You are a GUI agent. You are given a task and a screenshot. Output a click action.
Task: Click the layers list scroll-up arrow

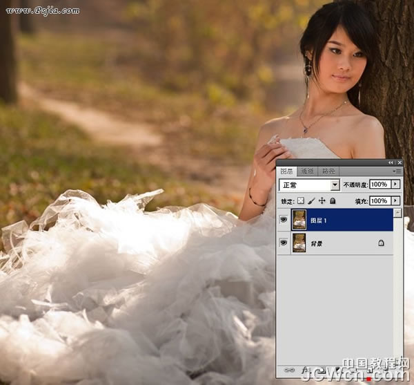pyautogui.click(x=397, y=213)
